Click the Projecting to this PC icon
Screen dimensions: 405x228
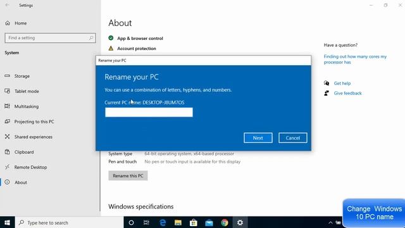[7, 121]
